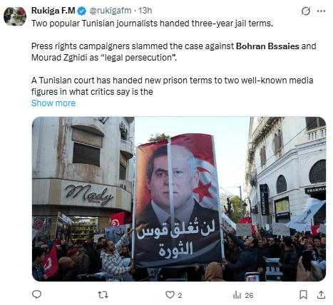
Task: Click the Rukiga F.M display name
Action: pos(53,11)
